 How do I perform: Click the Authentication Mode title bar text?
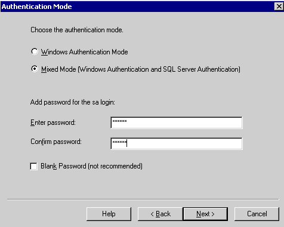(36, 7)
